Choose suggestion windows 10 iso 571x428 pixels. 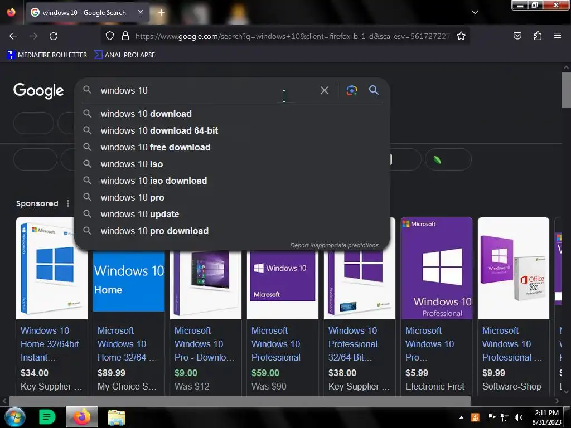tap(233, 164)
